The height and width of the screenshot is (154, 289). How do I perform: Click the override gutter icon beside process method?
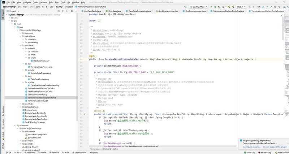click(85, 114)
